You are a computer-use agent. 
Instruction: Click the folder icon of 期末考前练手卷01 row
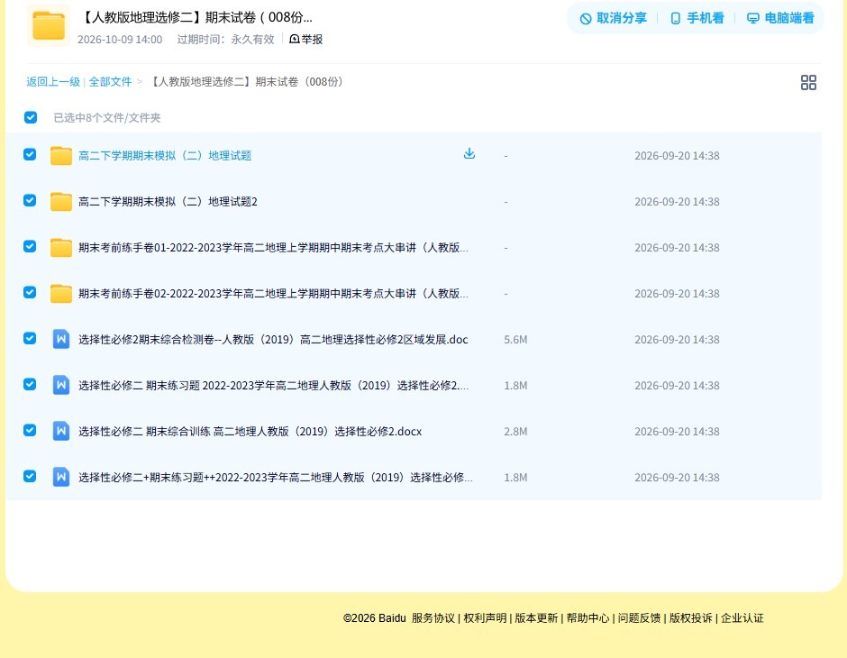pyautogui.click(x=61, y=247)
